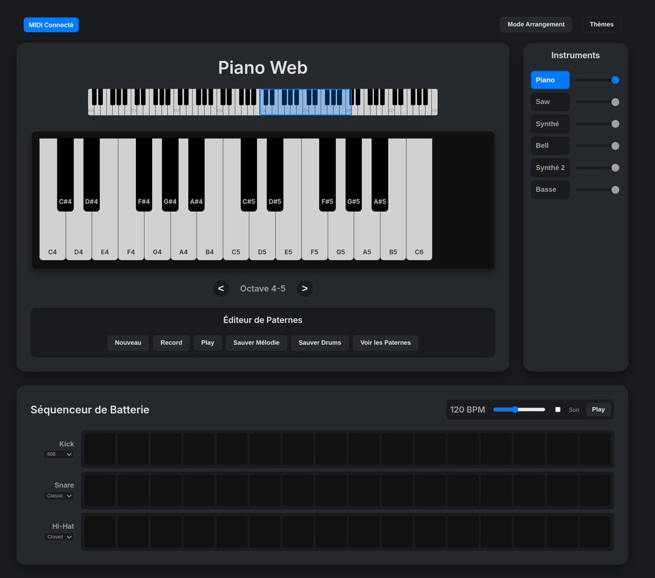Viewport: 655px width, 578px height.
Task: Play the G#4 black key
Action: [170, 175]
